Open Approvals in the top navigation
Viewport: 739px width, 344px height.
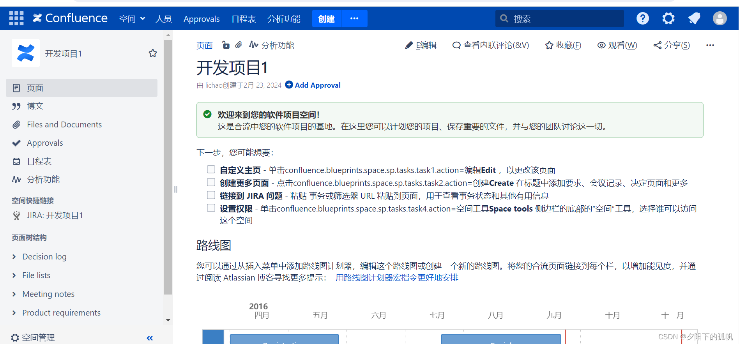(202, 19)
